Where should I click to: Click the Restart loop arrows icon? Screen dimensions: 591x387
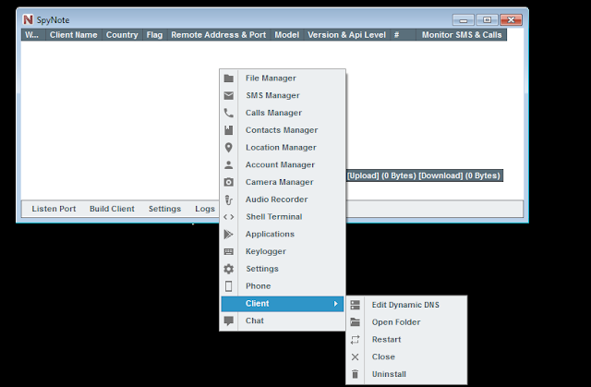(355, 340)
